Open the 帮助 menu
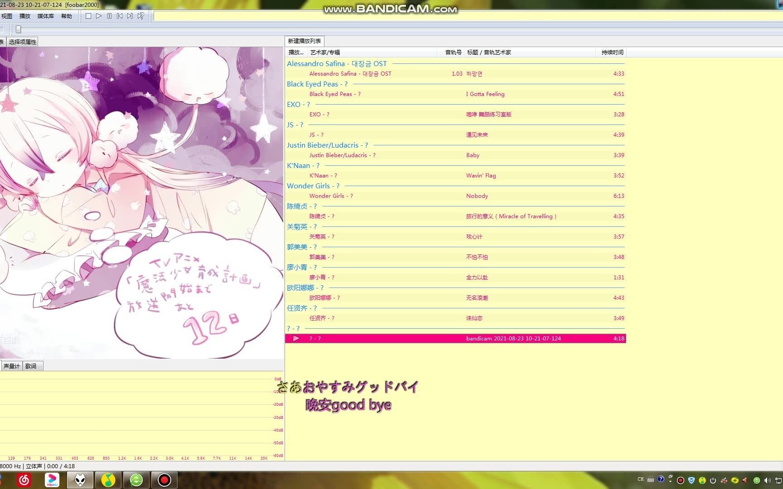This screenshot has height=489, width=783. coord(67,16)
